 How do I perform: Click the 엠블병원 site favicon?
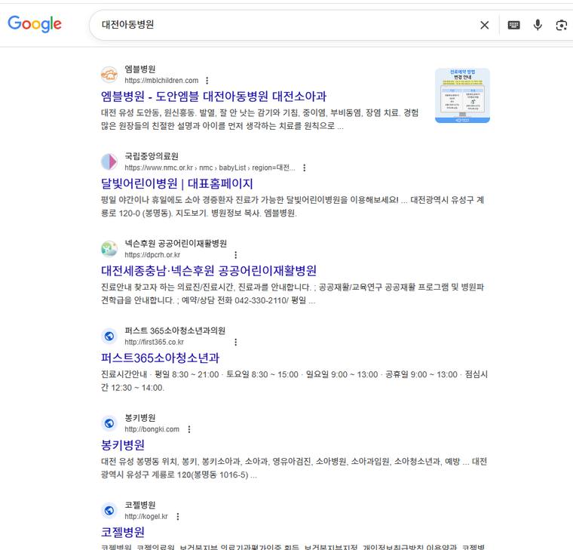(x=109, y=75)
